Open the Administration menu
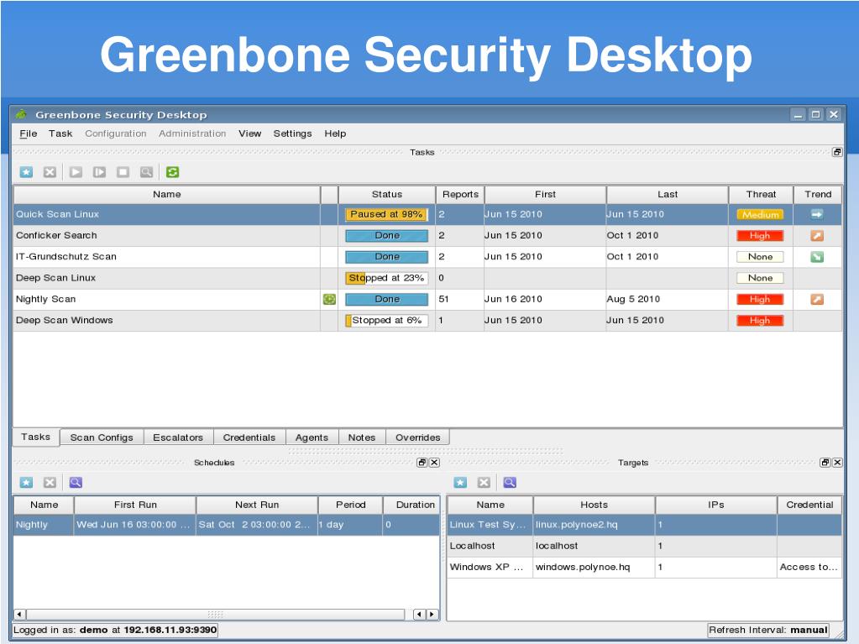The width and height of the screenshot is (859, 644). [x=192, y=134]
